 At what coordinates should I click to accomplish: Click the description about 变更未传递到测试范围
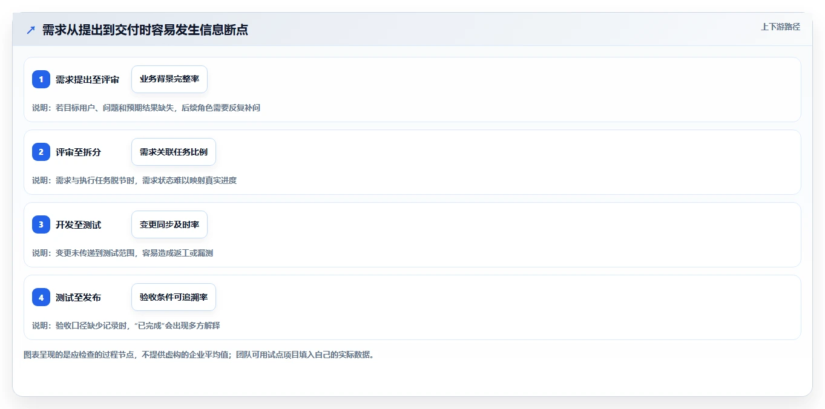122,253
